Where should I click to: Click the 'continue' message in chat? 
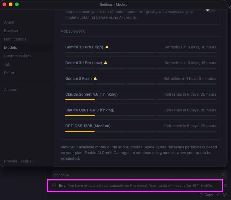point(61,175)
